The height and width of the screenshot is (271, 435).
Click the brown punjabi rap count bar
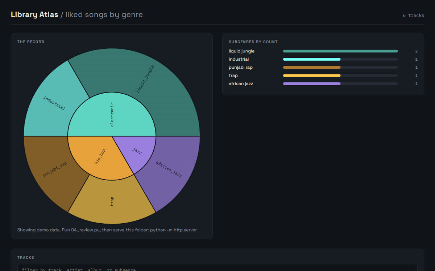(312, 67)
